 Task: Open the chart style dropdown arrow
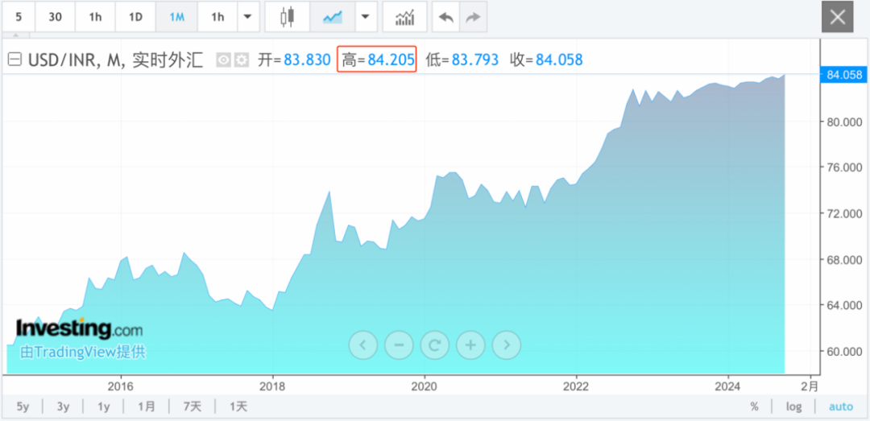click(366, 17)
